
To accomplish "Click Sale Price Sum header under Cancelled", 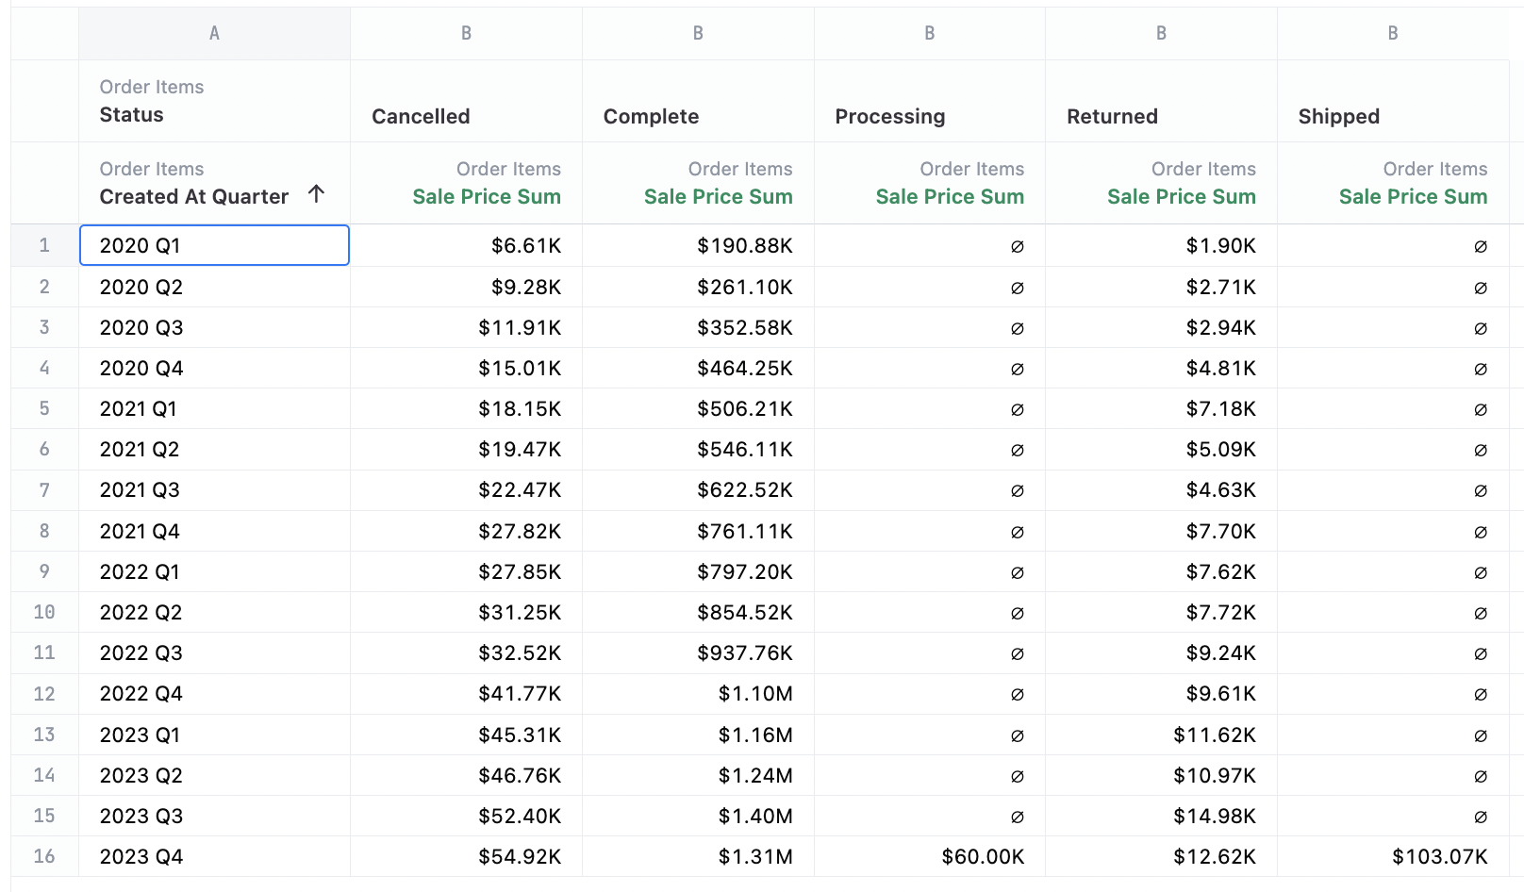I will pos(486,196).
